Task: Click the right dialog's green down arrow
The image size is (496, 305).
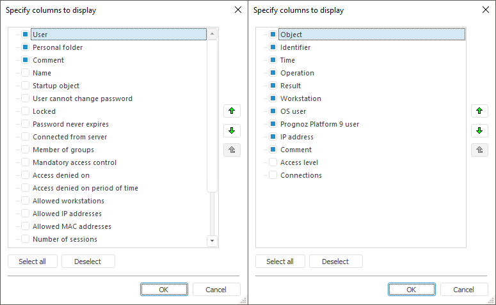Action: [x=479, y=131]
